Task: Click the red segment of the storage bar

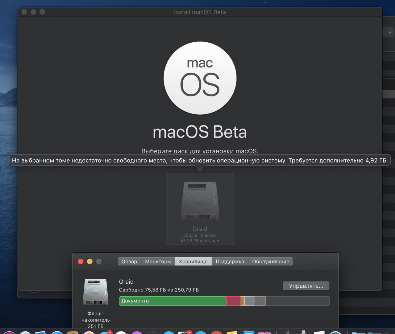Action: (x=233, y=301)
